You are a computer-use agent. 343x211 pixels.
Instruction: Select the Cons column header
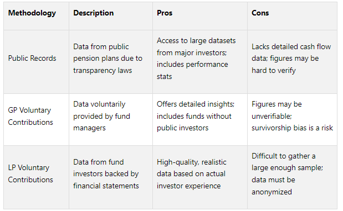(260, 13)
